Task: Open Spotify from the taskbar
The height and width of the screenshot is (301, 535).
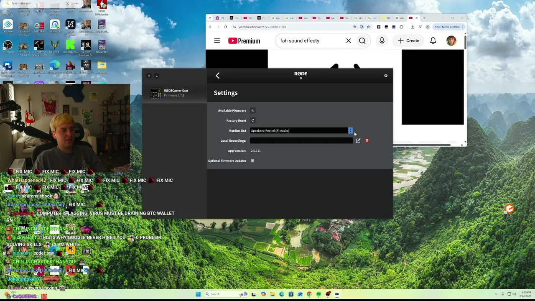Action: pos(318,294)
